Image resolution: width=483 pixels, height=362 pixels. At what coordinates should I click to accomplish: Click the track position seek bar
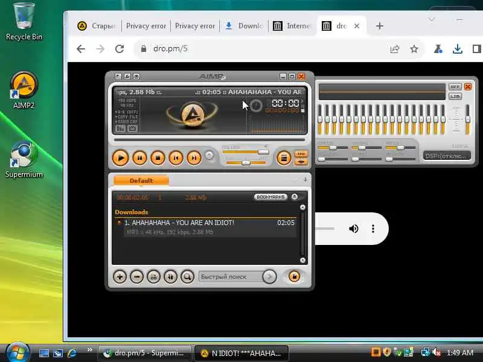(210, 140)
